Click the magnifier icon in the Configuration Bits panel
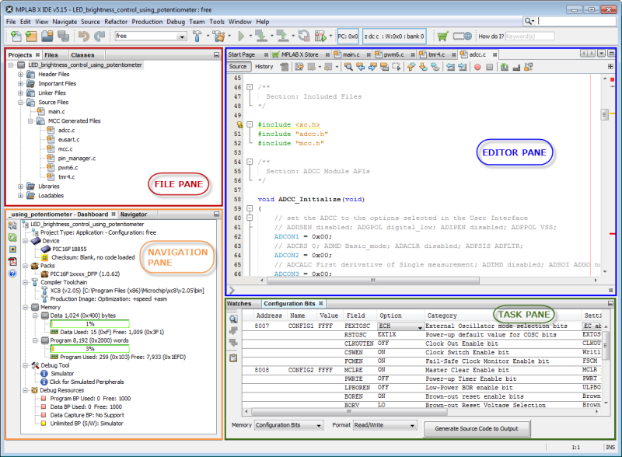Viewport: 622px width, 457px height. (233, 319)
